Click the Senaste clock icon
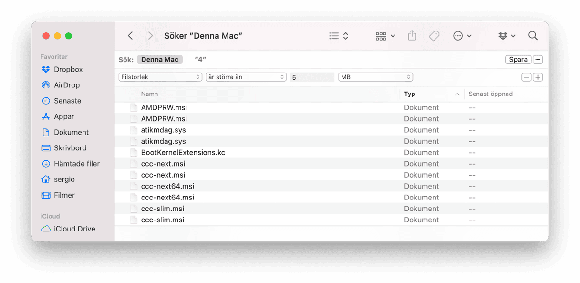 point(46,101)
